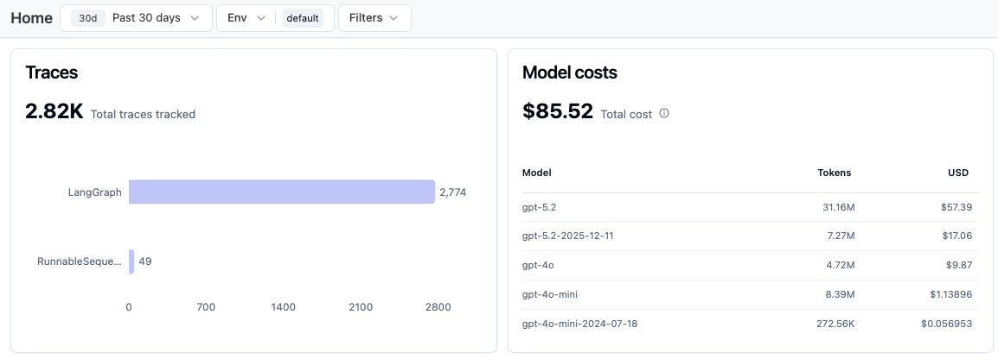Click the Model costs card title
The image size is (998, 359).
570,72
